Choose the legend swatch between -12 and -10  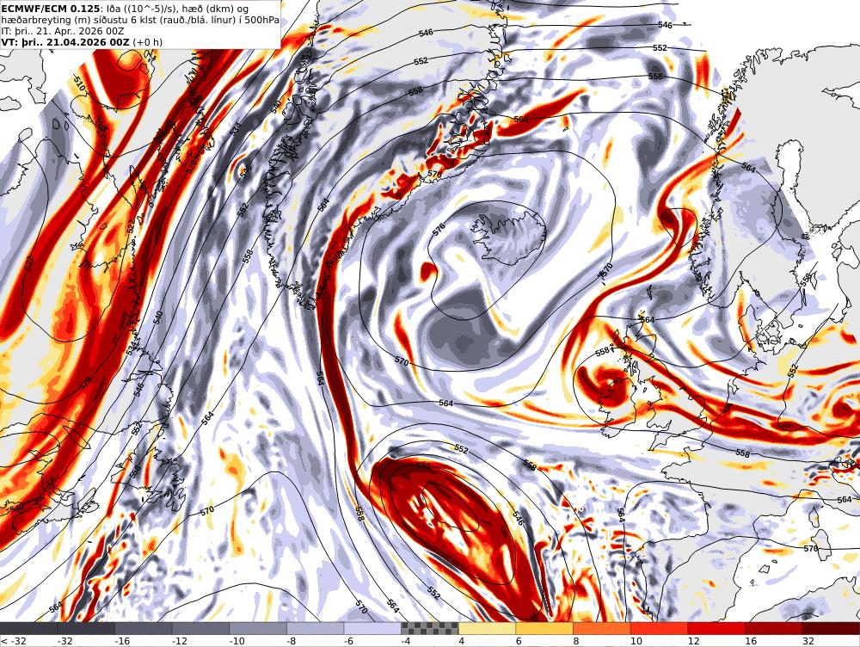[x=200, y=628]
